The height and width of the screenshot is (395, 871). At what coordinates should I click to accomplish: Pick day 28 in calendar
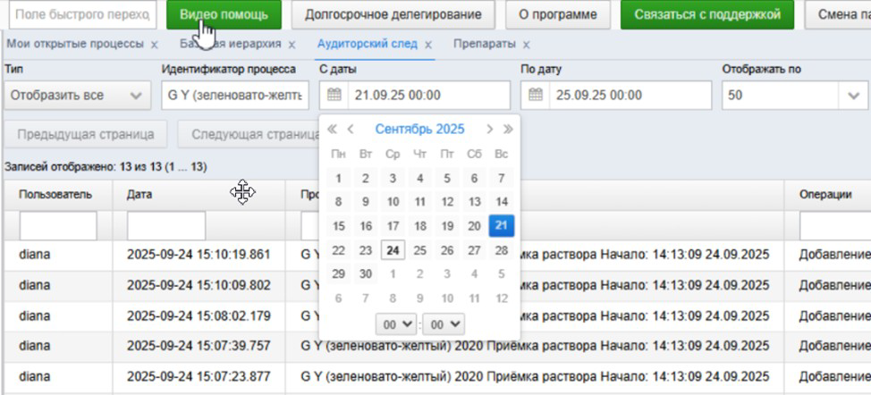(x=502, y=251)
